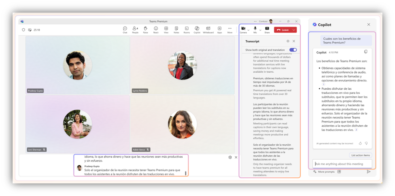Screen dimensions: 395x196
Task: Show the People participant list
Action: (135, 30)
